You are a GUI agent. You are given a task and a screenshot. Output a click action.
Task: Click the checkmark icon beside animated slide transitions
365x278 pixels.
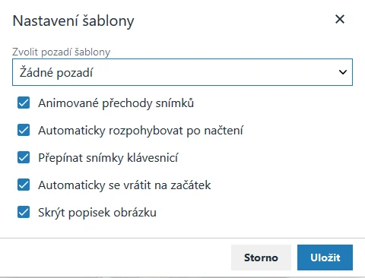(x=24, y=103)
